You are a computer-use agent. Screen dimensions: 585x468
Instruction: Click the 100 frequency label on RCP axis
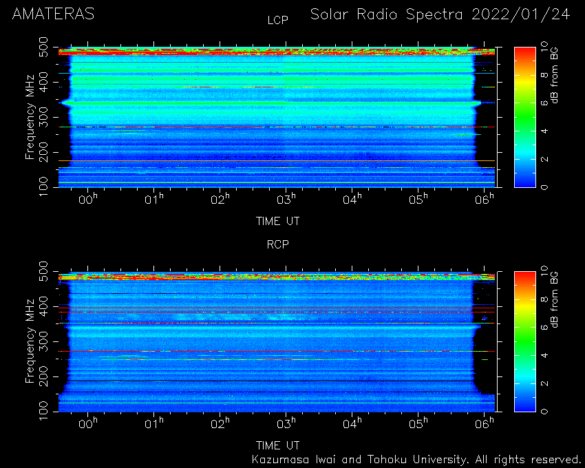click(43, 410)
